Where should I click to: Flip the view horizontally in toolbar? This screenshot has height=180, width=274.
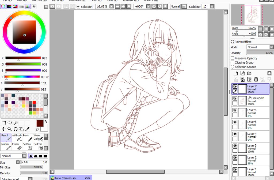(x=184, y=6)
